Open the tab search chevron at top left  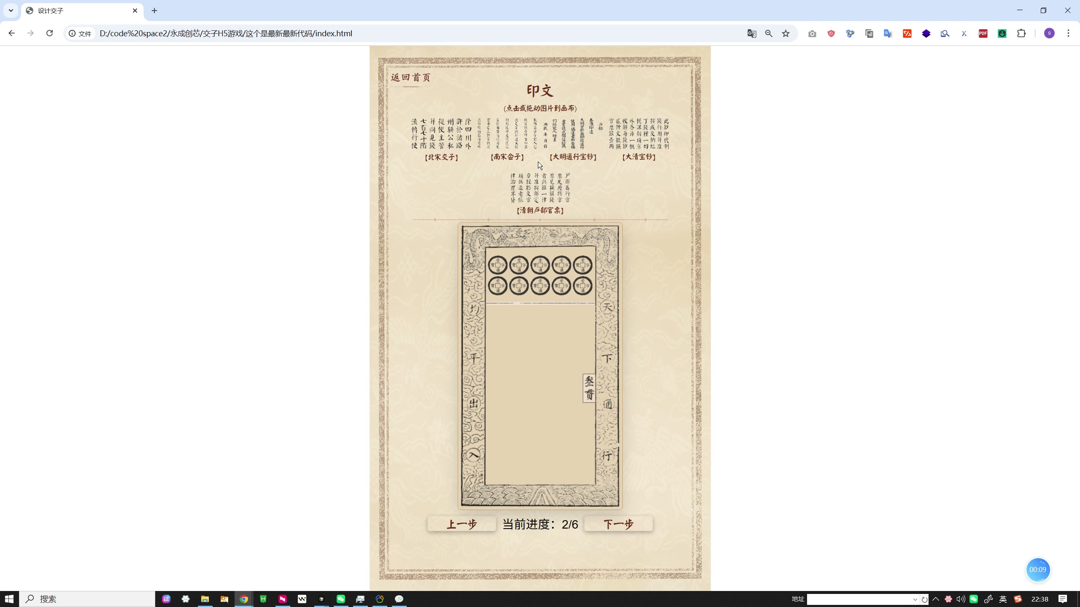pos(10,11)
